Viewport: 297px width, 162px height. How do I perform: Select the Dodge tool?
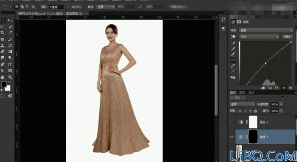click(x=10, y=57)
